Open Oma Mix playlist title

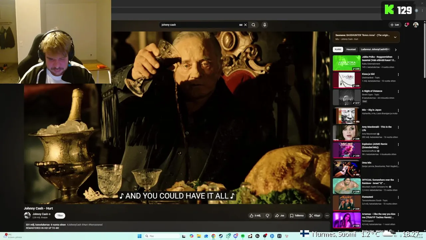(366, 163)
